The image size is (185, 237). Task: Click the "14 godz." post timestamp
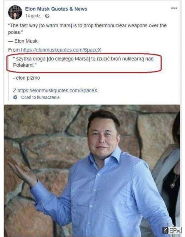pos(33,16)
